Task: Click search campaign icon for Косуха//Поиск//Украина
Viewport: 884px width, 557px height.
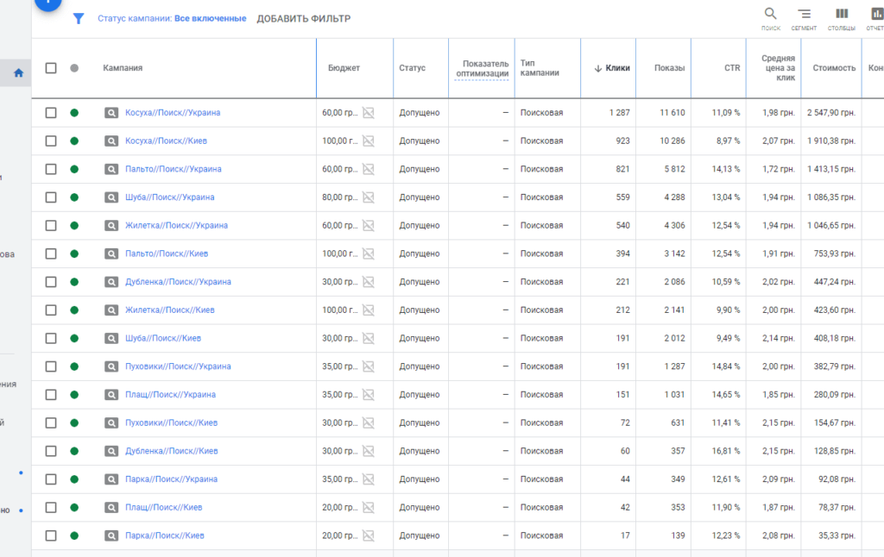Action: pyautogui.click(x=111, y=113)
